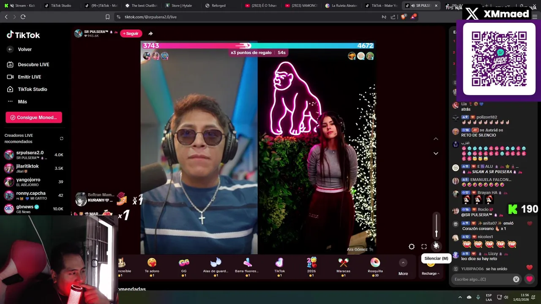Open polizon182 user in chat

(487, 117)
